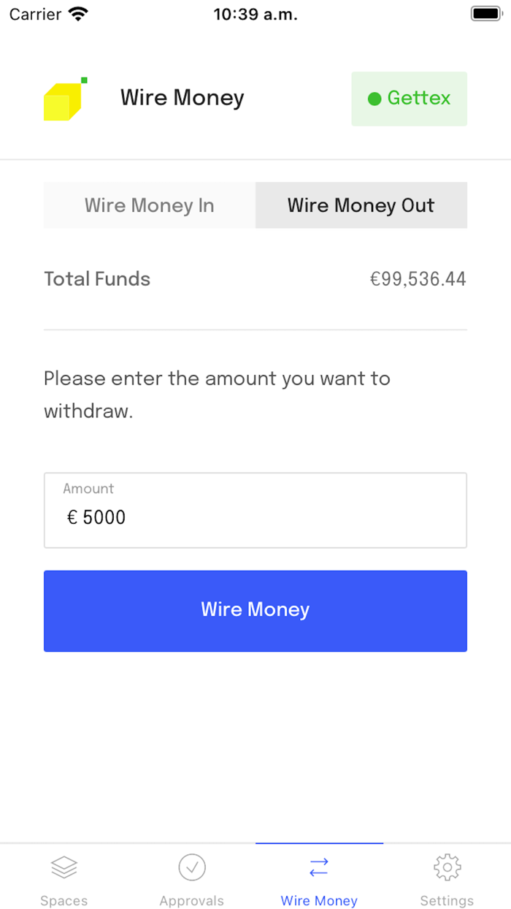Tap the green Gettex status dot
Viewport: 511px width, 909px height.
(x=374, y=99)
